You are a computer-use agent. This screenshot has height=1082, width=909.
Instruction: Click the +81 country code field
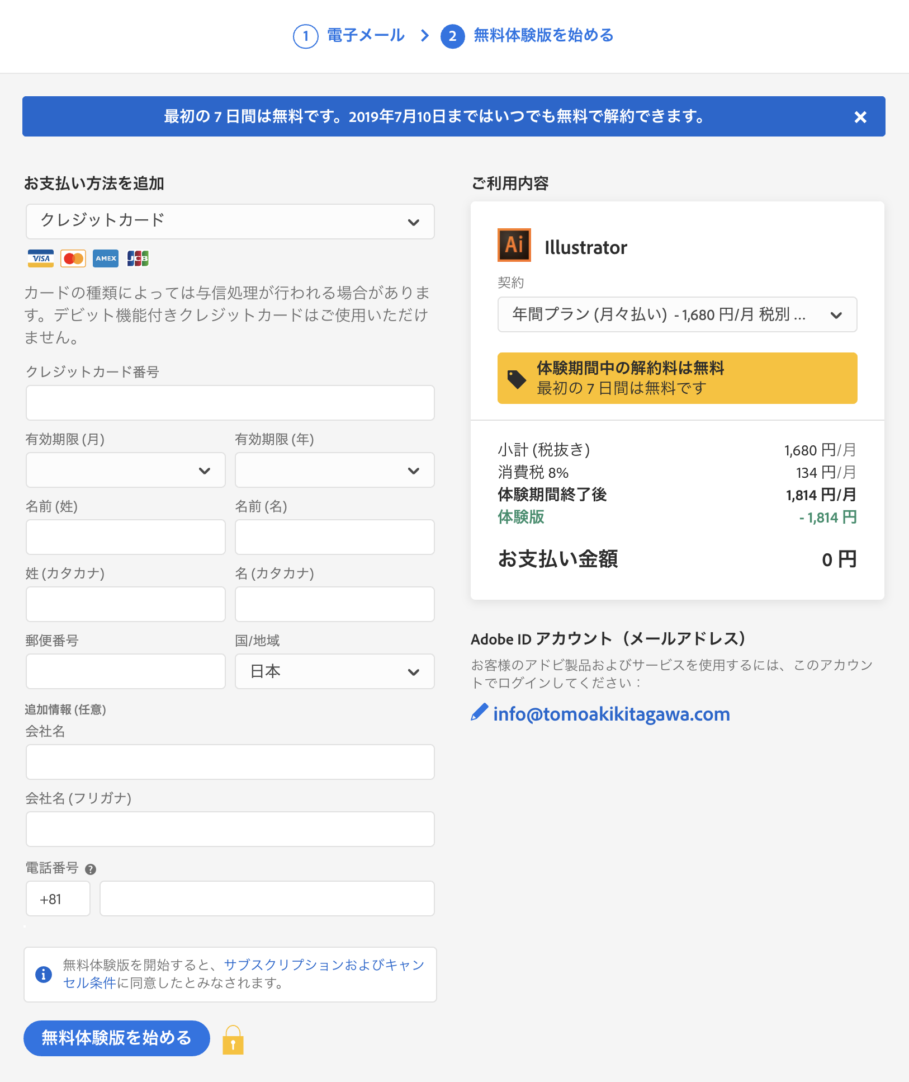tap(58, 898)
